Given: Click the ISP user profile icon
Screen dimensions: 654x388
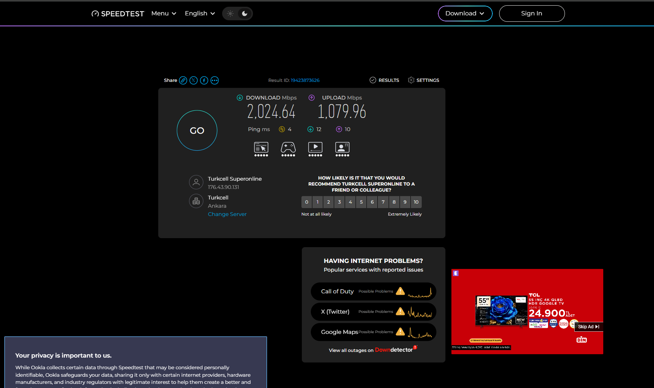Looking at the screenshot, I should [196, 182].
